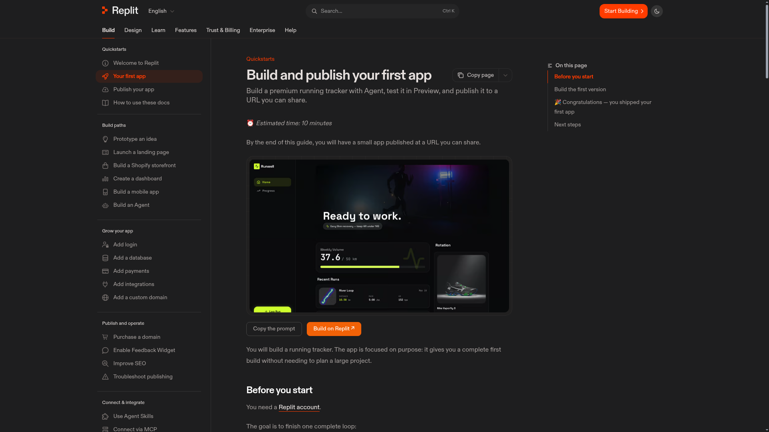The image size is (769, 432).
Task: Open the Enterprise tab
Action: [262, 30]
